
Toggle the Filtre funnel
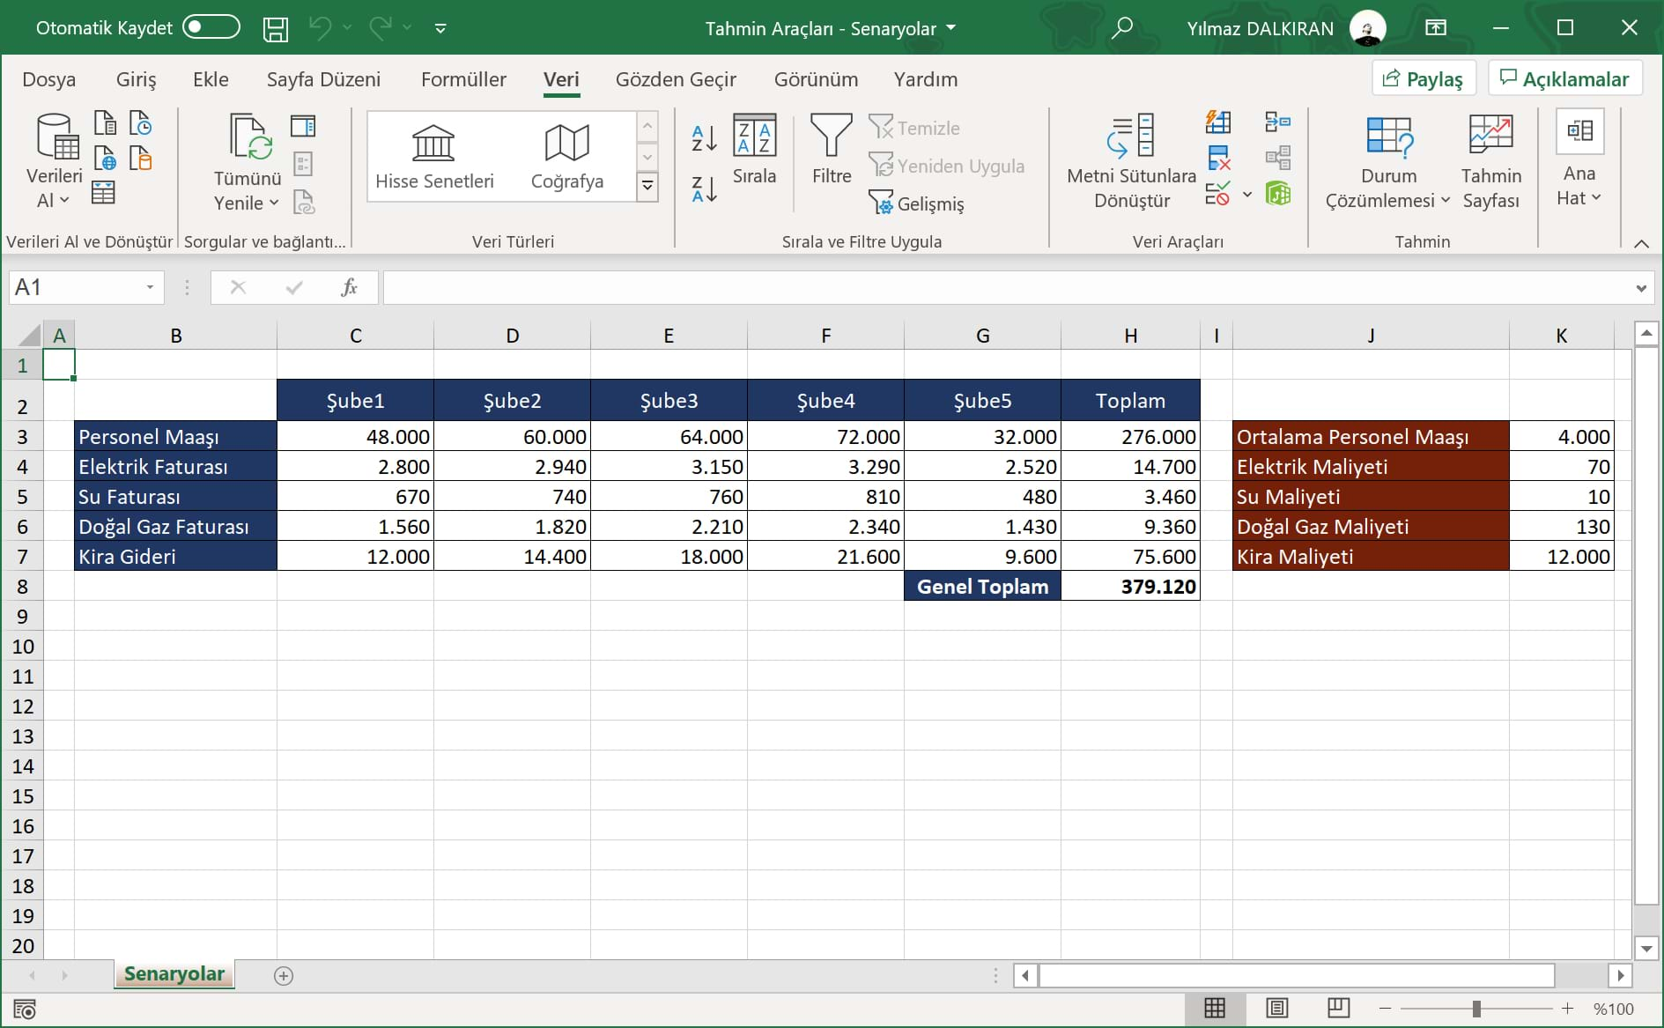[832, 150]
